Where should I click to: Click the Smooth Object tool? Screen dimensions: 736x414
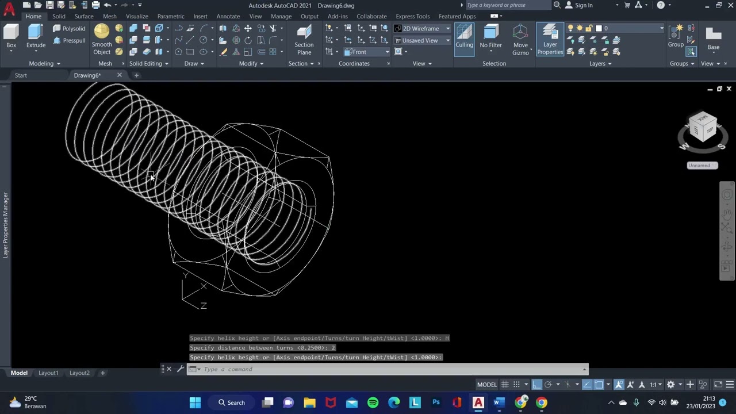tap(102, 39)
